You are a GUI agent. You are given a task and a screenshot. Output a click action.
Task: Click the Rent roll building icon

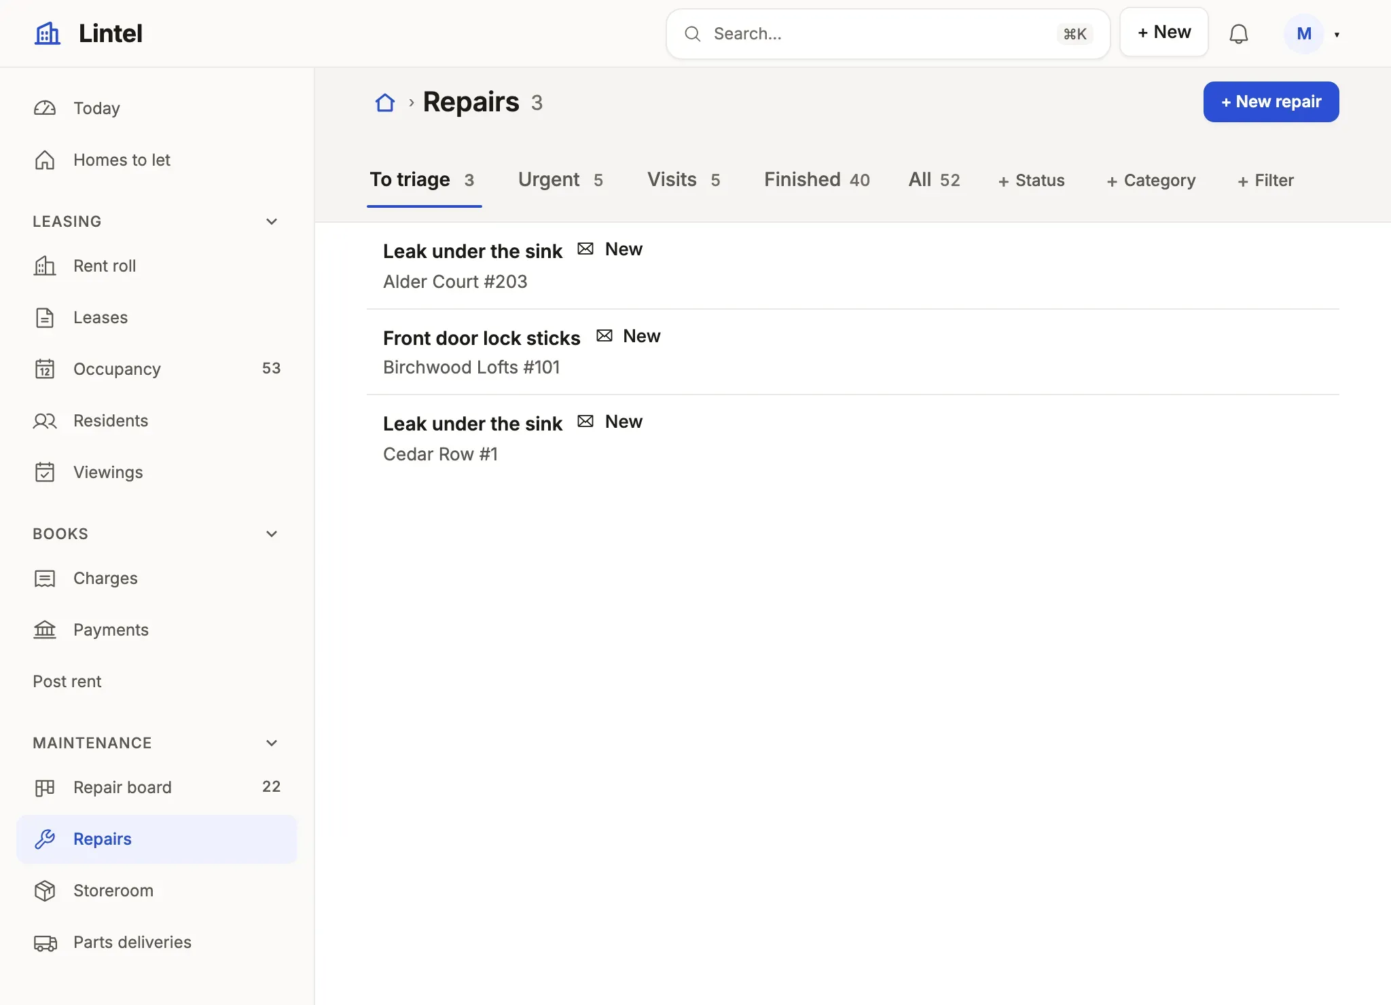tap(45, 266)
